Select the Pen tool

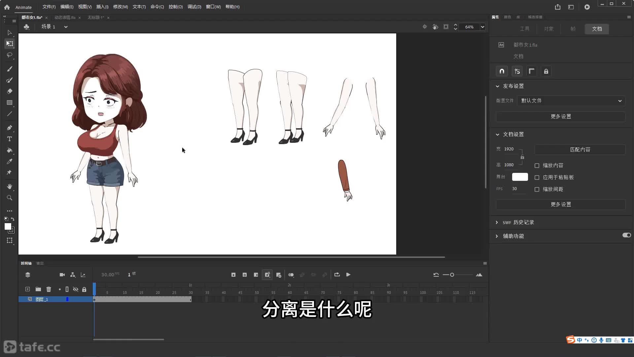click(x=10, y=128)
